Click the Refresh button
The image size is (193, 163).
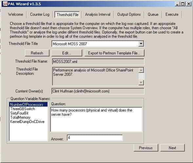(37, 53)
